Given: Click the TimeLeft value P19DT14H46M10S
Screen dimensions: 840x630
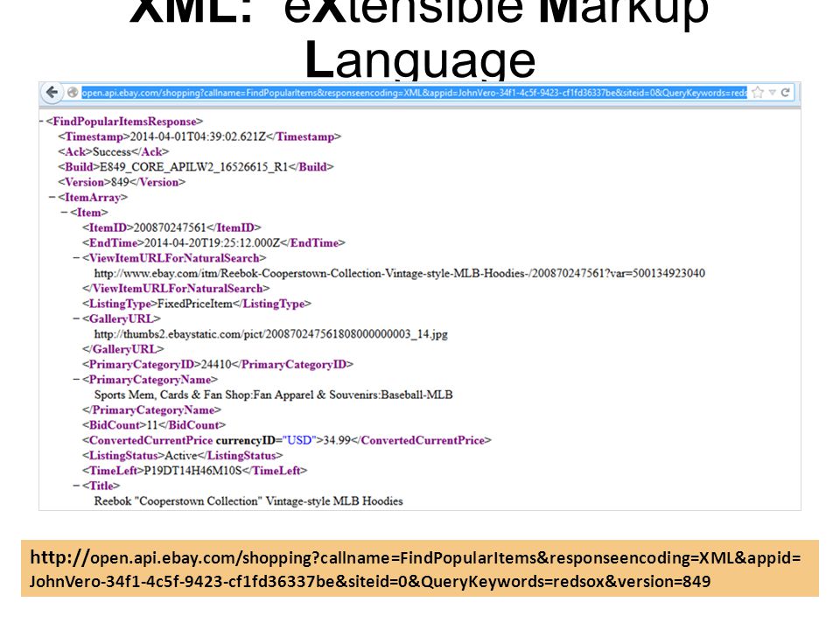Looking at the screenshot, I should click(x=193, y=471).
